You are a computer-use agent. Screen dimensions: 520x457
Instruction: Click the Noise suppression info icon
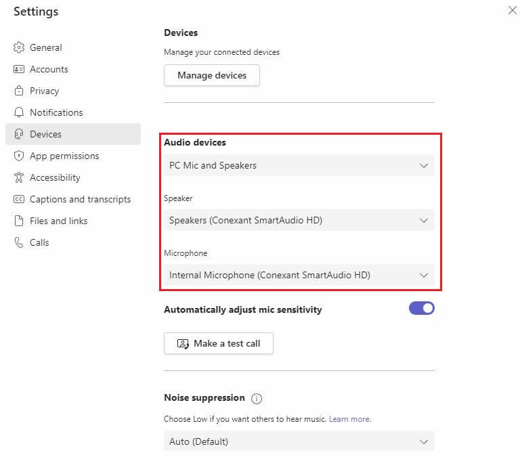(x=257, y=398)
